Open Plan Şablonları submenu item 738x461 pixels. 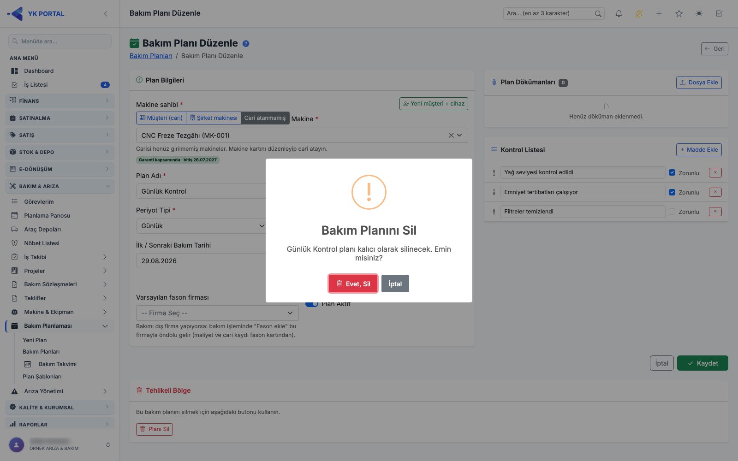tap(42, 377)
